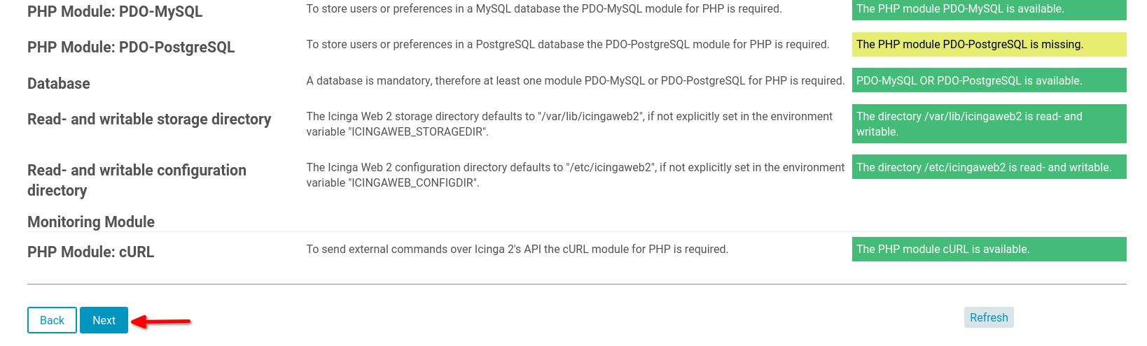Go Back to the previous step

pos(52,320)
